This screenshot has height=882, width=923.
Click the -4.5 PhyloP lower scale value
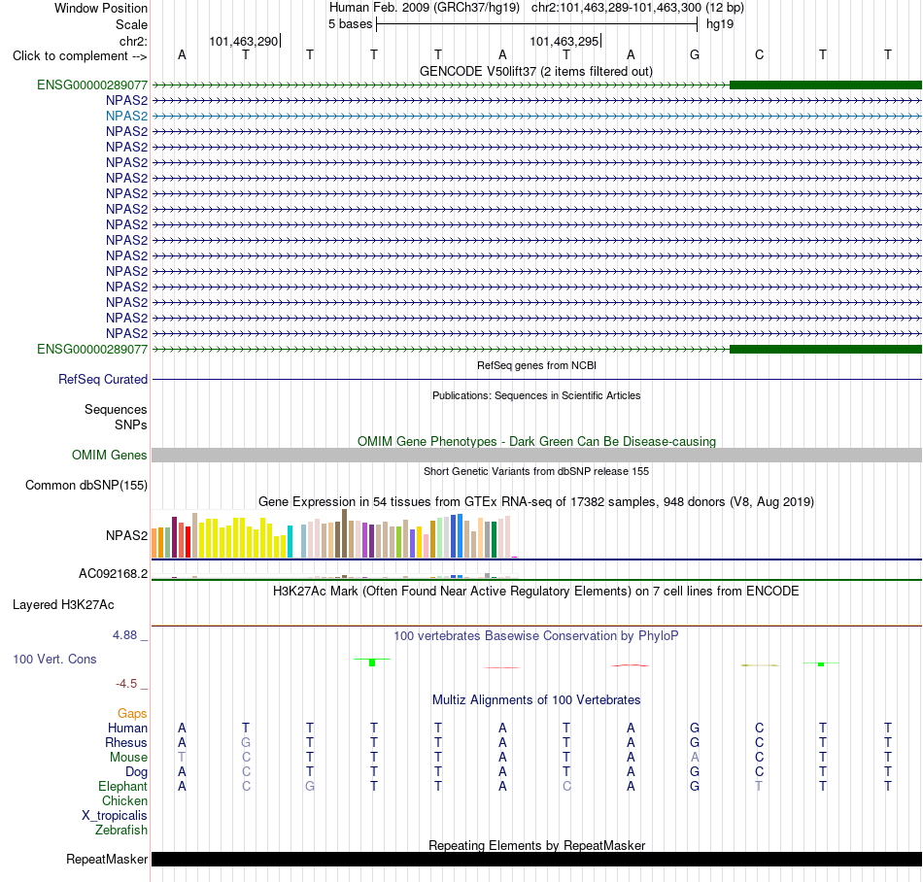click(x=126, y=684)
